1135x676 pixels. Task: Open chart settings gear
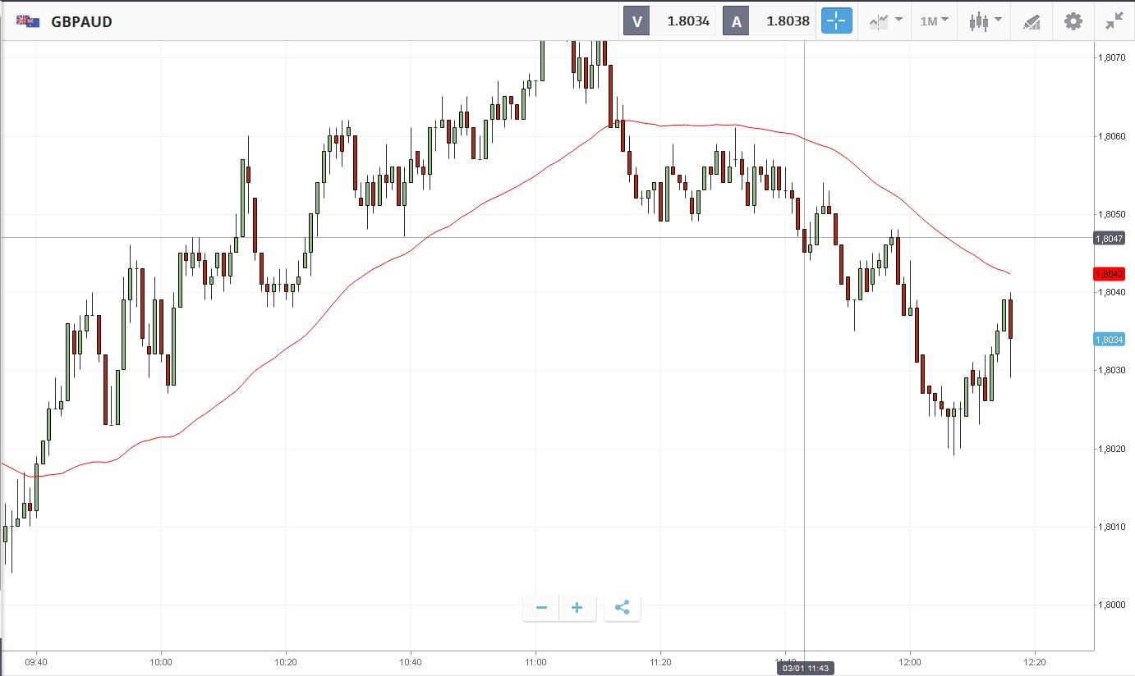tap(1073, 21)
